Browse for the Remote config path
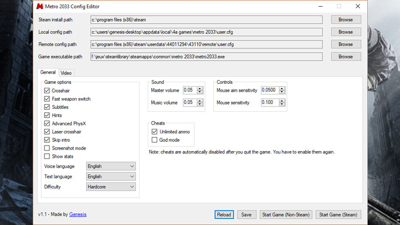Image resolution: width=400 pixels, height=225 pixels. [x=346, y=44]
